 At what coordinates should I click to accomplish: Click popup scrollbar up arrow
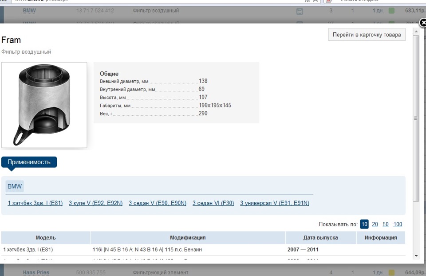coord(416,32)
